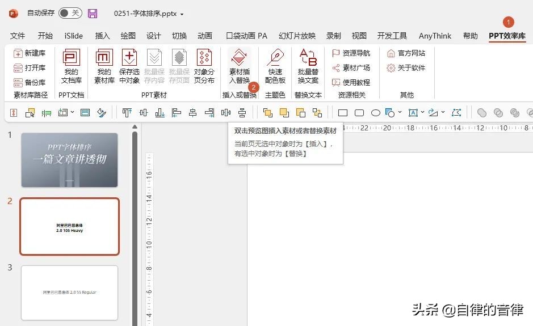The width and height of the screenshot is (533, 326).
Task: Open the 开发工具 ribbon tab
Action: (x=392, y=36)
